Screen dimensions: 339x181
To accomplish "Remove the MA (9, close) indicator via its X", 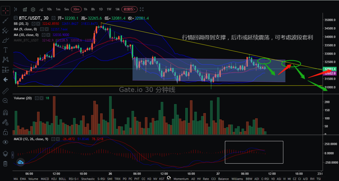I will point(47,29).
